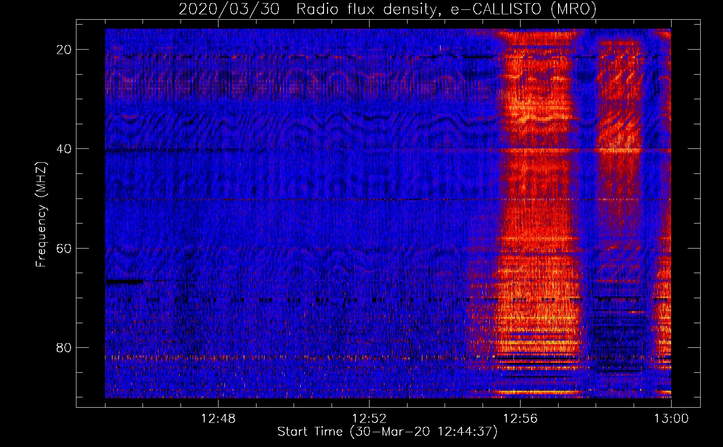Click the "Frequency (MHZ)" axis label
Viewport: 723px width, 447px height.
pyautogui.click(x=41, y=215)
